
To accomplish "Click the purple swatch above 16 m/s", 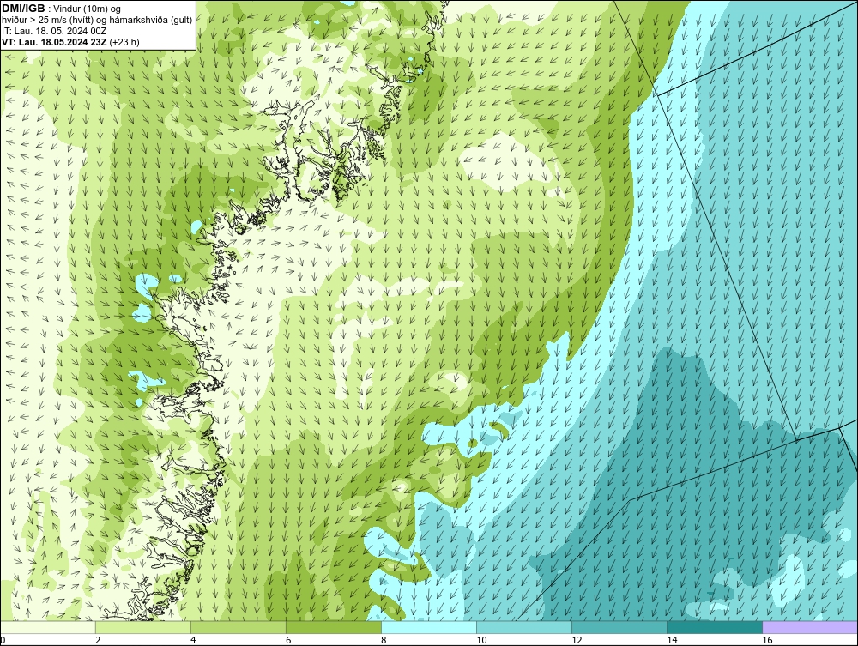I will pos(810,627).
